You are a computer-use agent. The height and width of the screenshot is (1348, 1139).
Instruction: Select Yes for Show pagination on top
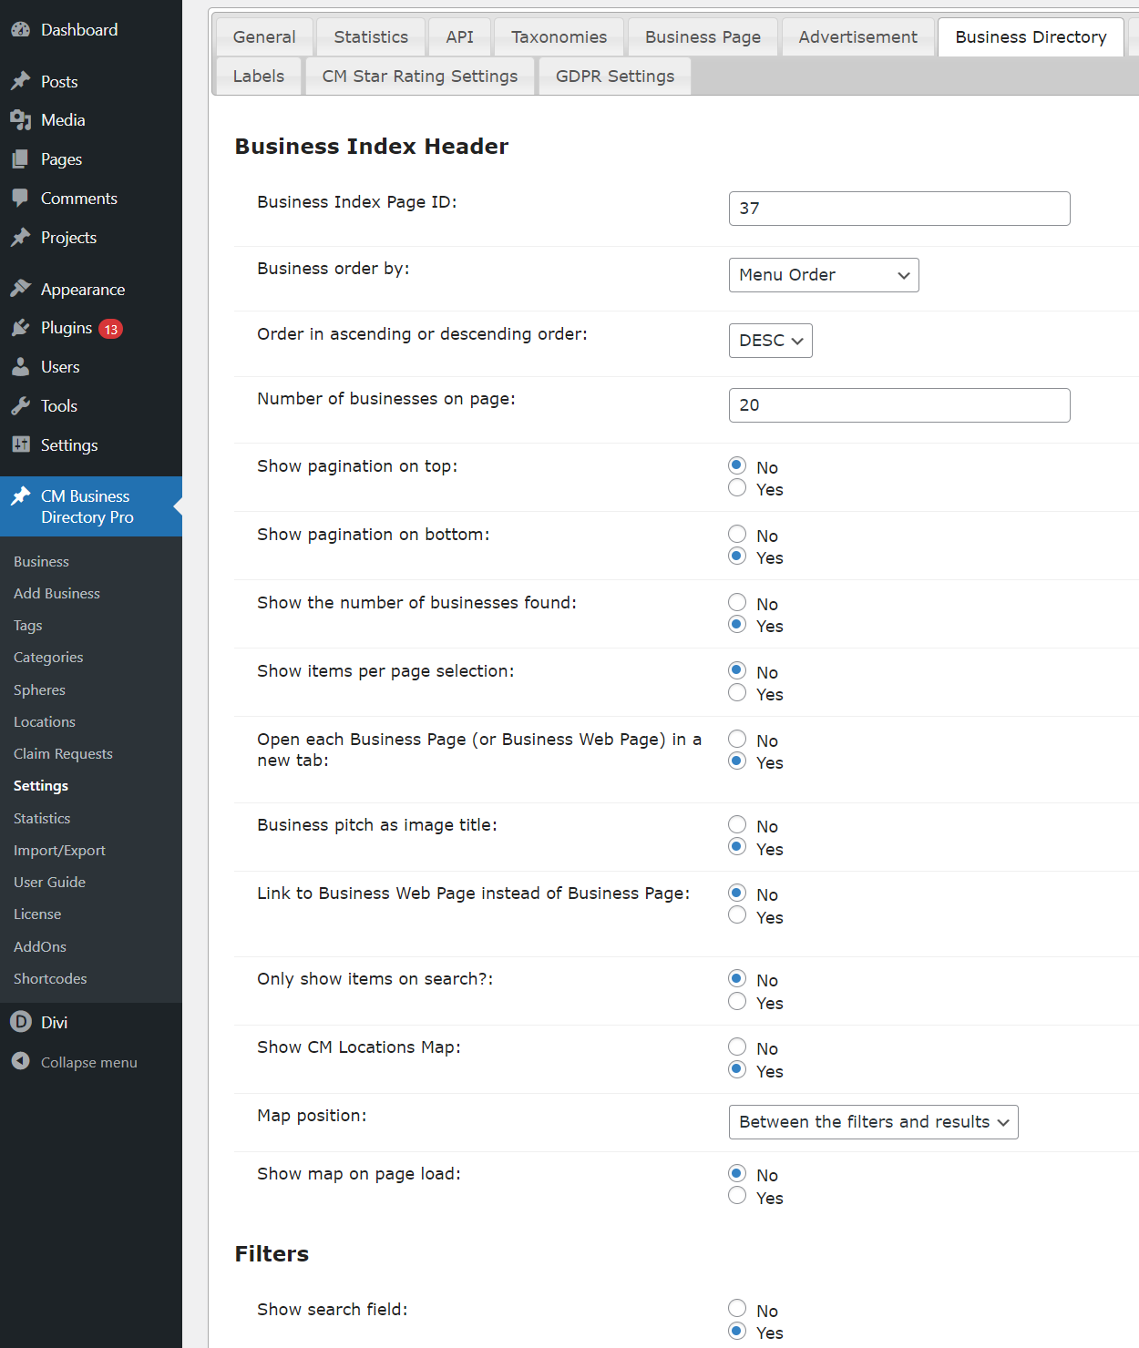coord(737,489)
